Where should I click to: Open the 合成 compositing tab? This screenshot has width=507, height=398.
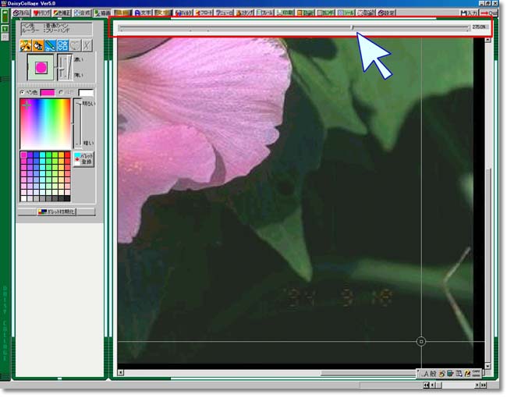(x=82, y=13)
